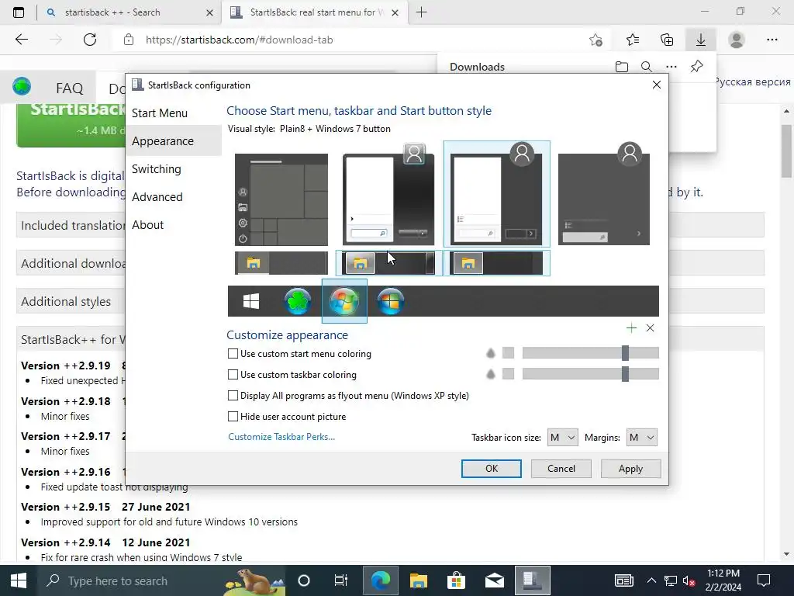
Task: Open the Edge Favorites list
Action: [633, 40]
